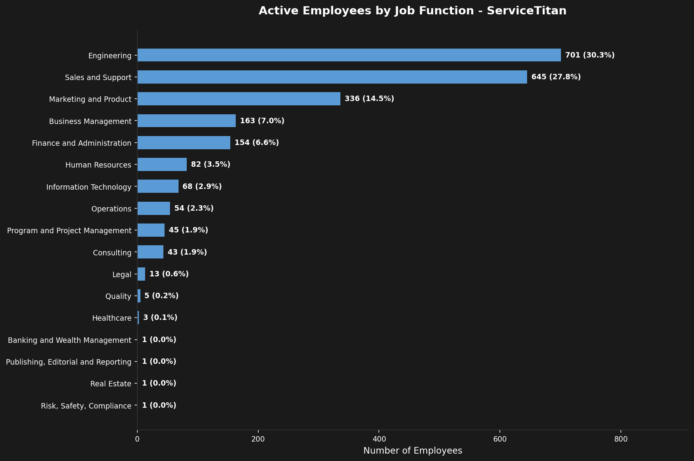Click the '45 (1.9%)' value label
Image resolution: width=694 pixels, height=461 pixels.
[x=188, y=230]
